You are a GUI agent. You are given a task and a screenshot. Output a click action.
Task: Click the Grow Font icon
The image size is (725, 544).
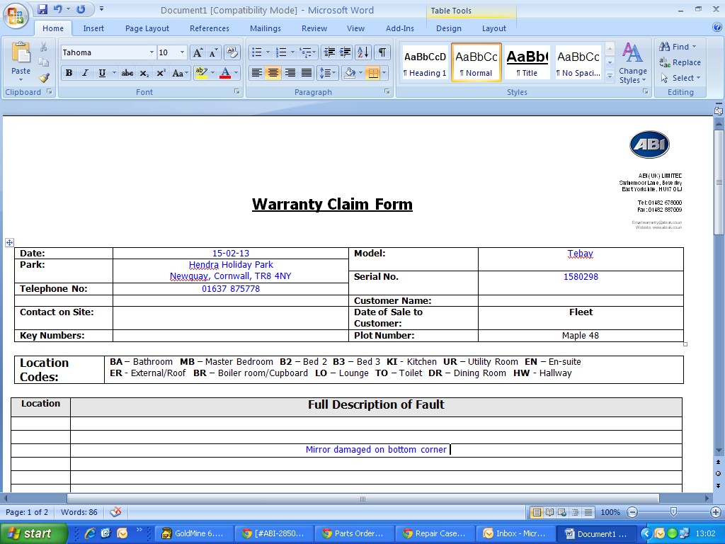coord(198,52)
